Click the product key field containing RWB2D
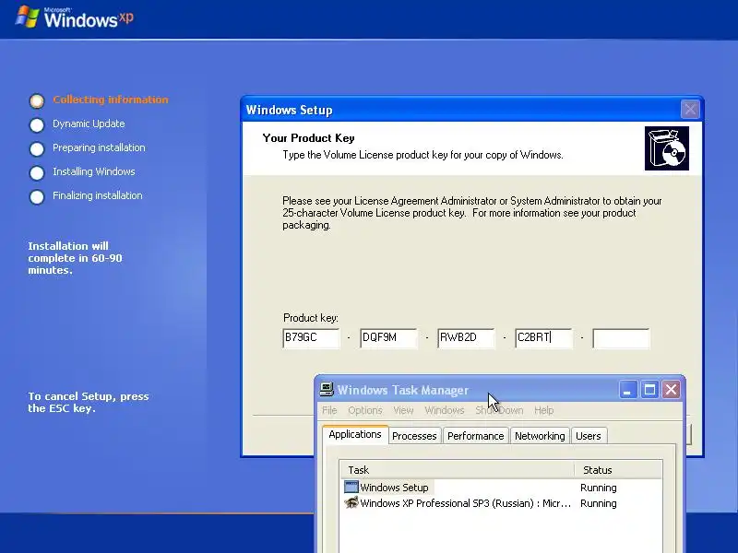The width and height of the screenshot is (738, 553). click(x=466, y=337)
